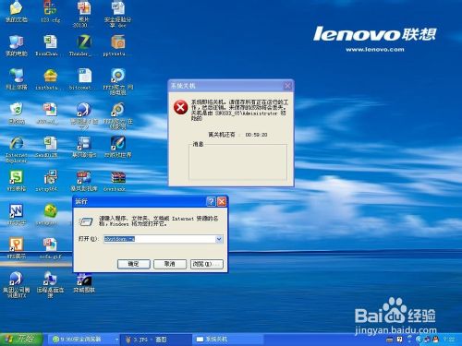Image resolution: width=462 pixels, height=346 pixels.
Task: Open the setup x64 installer icon
Action: pyautogui.click(x=50, y=178)
